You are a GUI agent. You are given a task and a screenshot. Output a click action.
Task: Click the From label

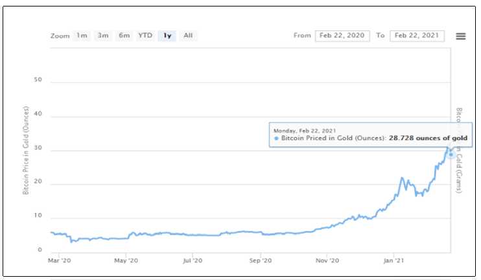302,36
